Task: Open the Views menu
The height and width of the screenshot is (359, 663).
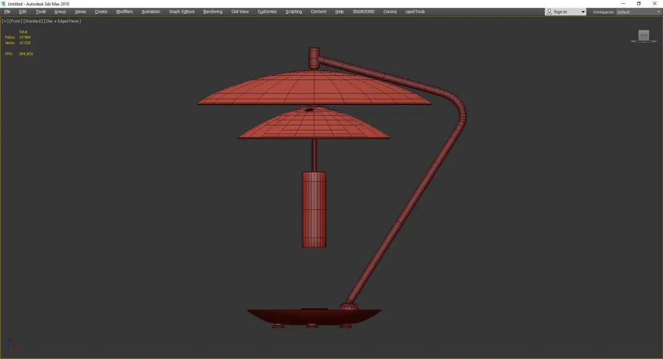Action: [81, 12]
